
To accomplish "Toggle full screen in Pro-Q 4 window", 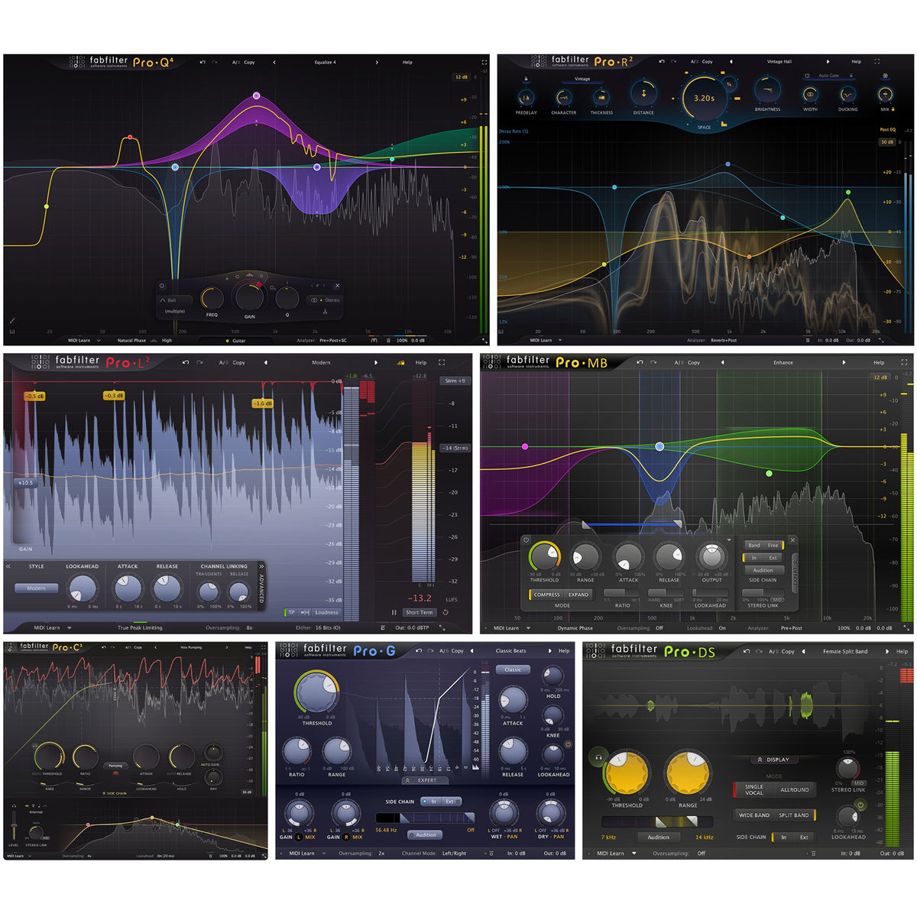I will (x=484, y=62).
